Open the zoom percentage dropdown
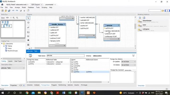This screenshot has height=95, width=170. [11, 18]
